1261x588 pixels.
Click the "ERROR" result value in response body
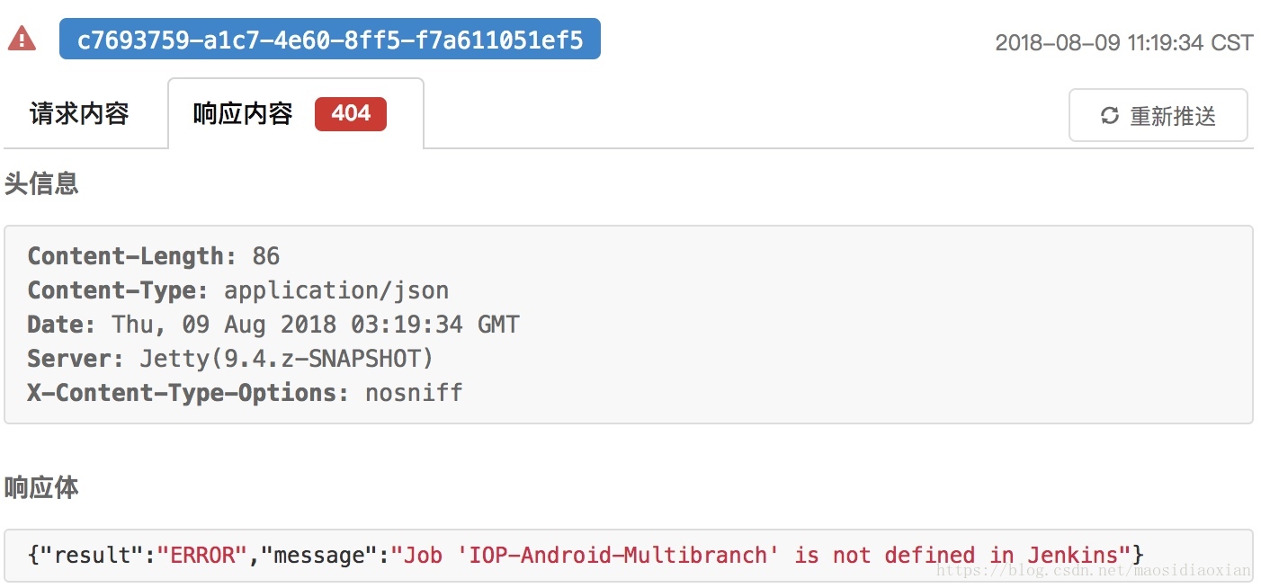[202, 555]
